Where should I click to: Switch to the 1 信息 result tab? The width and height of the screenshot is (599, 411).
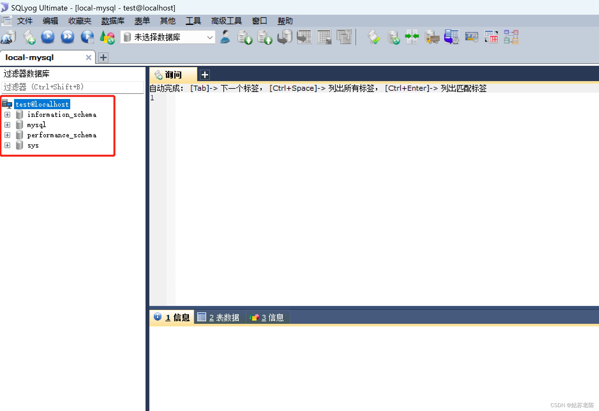coord(172,317)
